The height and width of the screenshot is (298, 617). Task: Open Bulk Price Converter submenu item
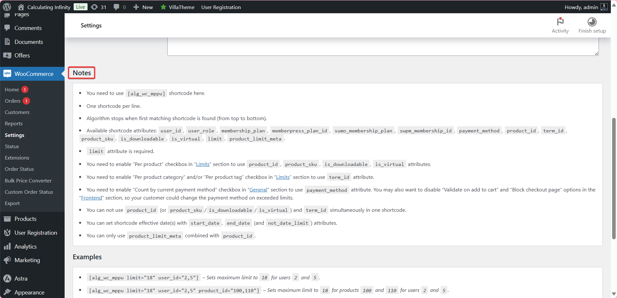click(x=28, y=180)
